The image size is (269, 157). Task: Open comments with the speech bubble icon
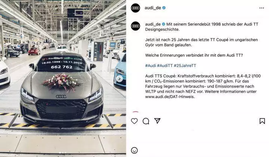146,121
